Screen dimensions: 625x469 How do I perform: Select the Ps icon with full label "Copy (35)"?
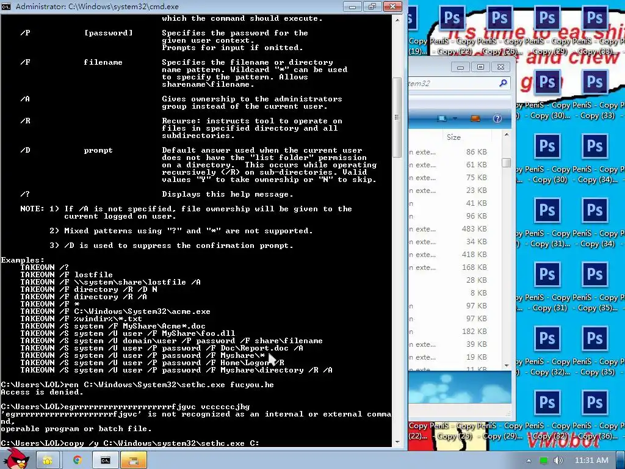[x=594, y=338]
